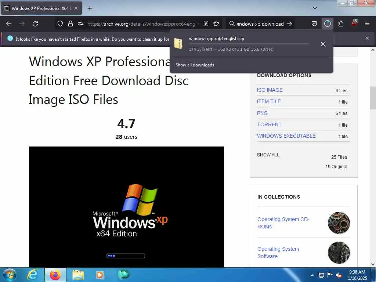376x282 pixels.
Task: Expand the list all tabs chevron
Action: (x=315, y=8)
